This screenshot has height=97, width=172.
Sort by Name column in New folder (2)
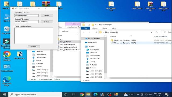pos(113,37)
